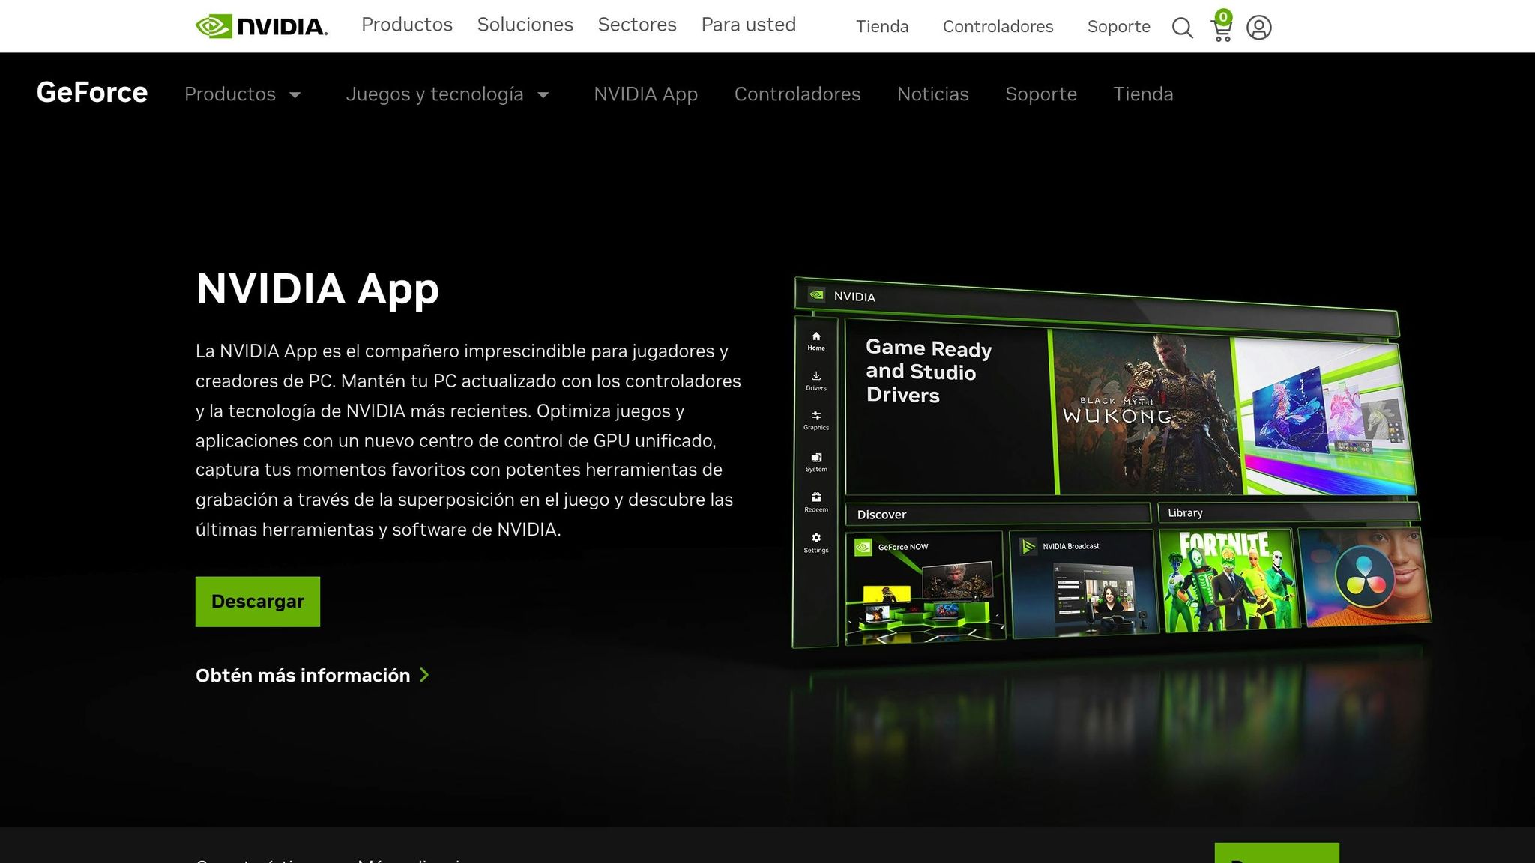This screenshot has width=1535, height=863.
Task: Click the user account icon
Action: coord(1259,28)
